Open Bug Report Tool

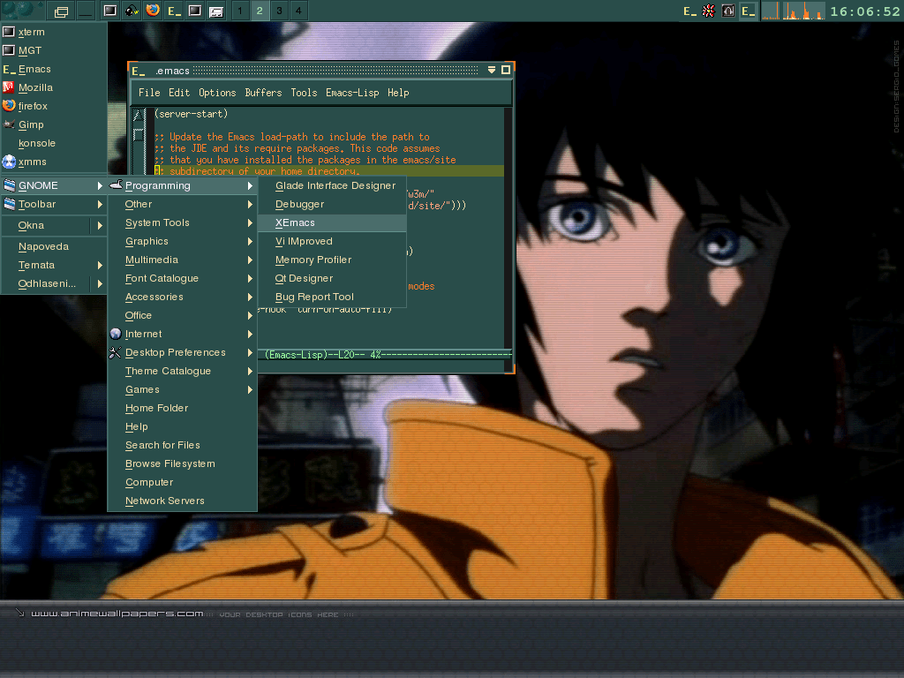coord(332,297)
